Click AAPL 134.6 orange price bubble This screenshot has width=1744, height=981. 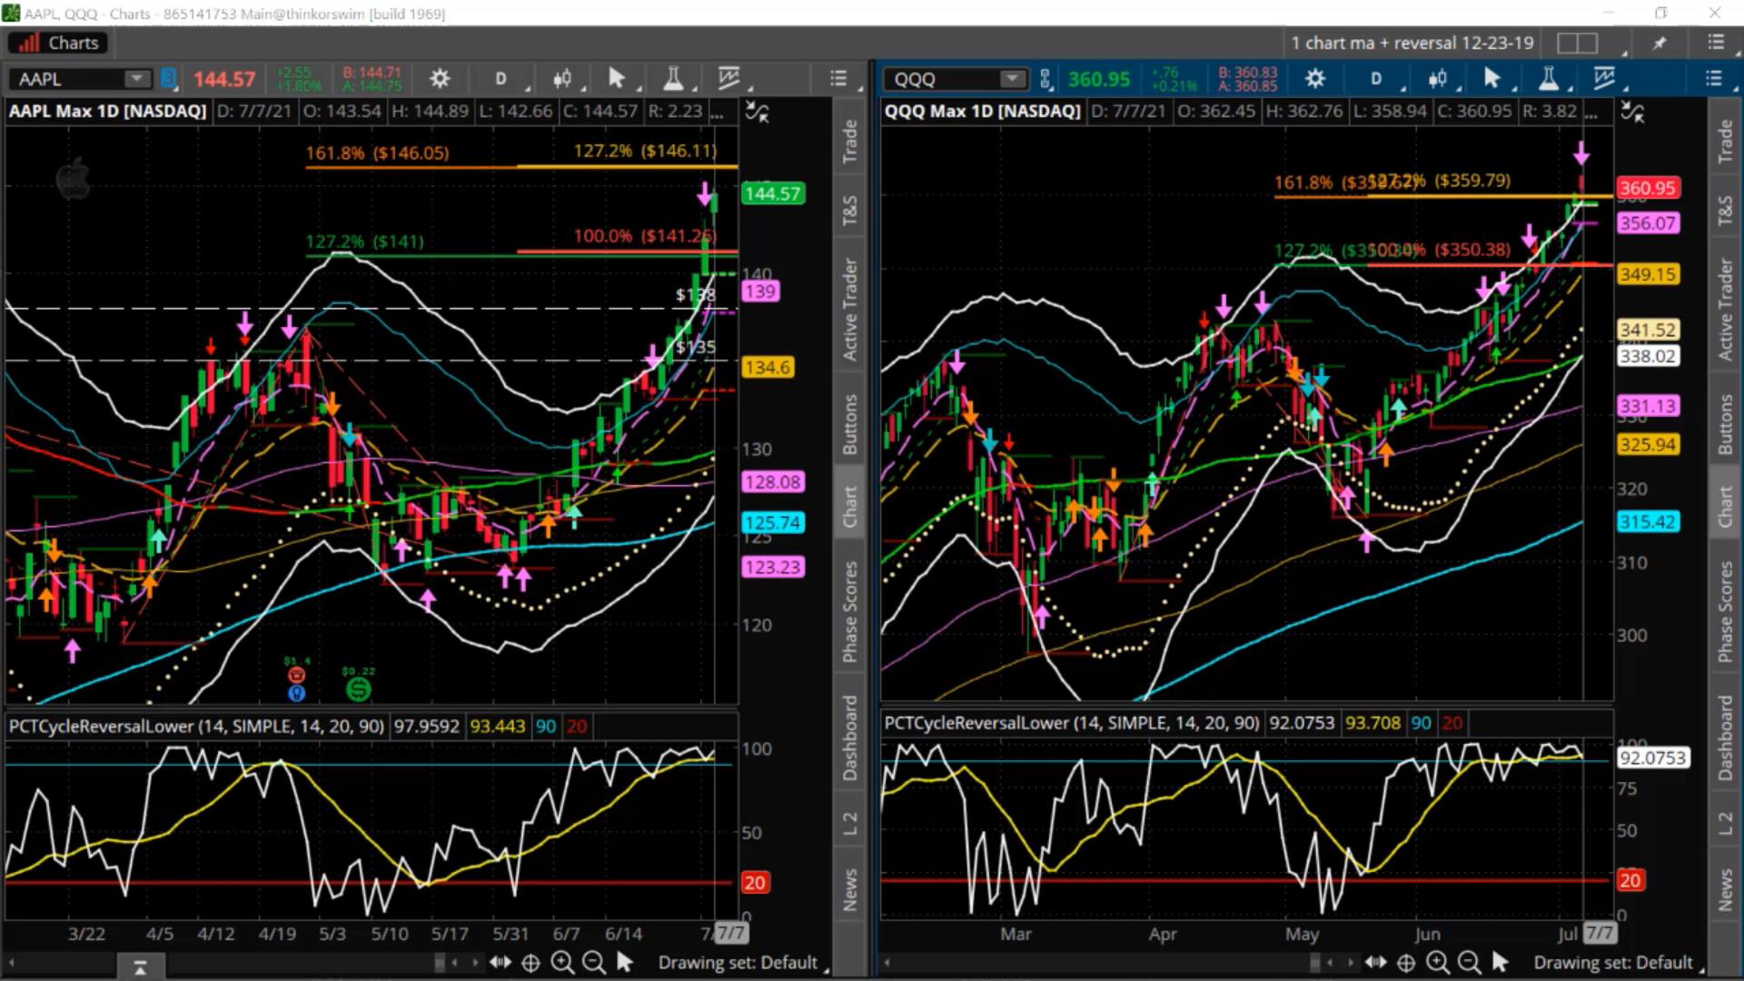[768, 367]
